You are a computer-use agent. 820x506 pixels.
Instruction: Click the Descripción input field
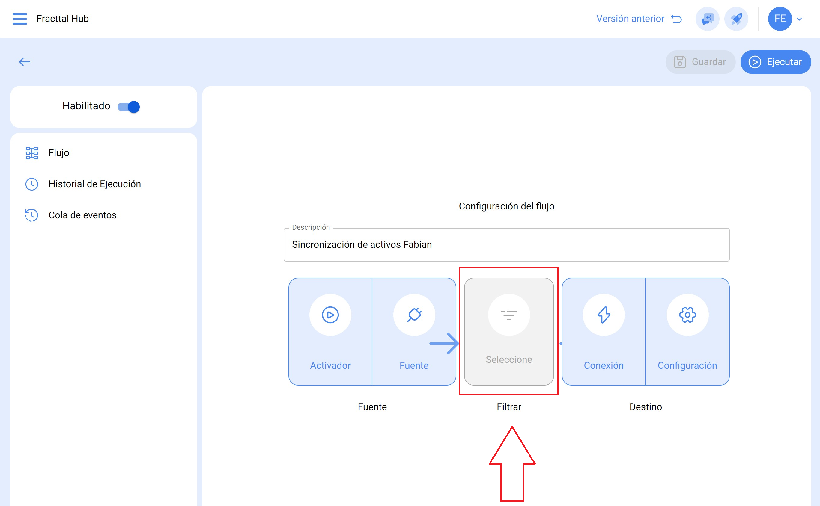coord(506,245)
